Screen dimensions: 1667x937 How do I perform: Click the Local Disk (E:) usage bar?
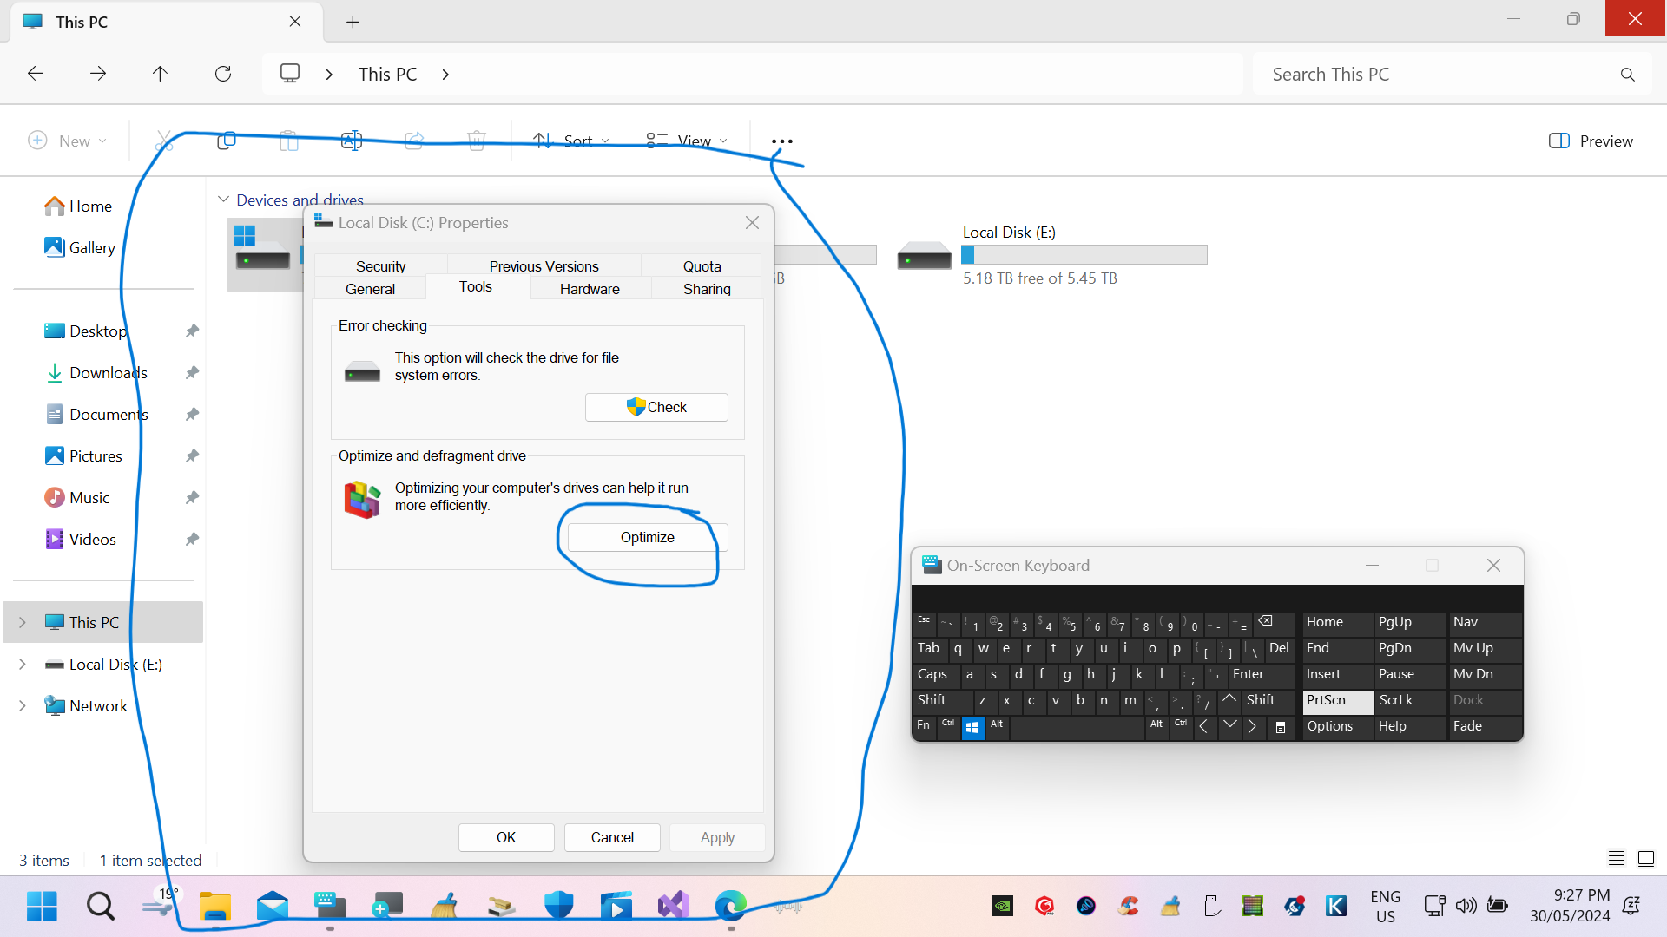(1084, 254)
